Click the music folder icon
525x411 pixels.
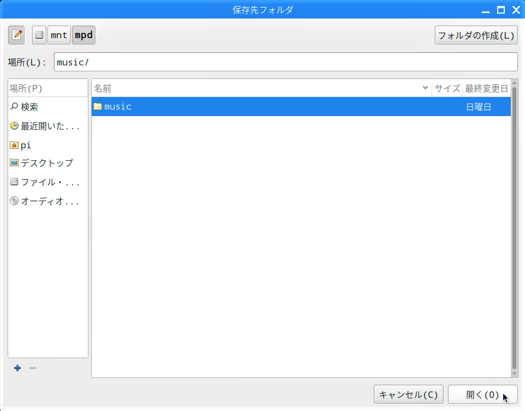pyautogui.click(x=98, y=106)
